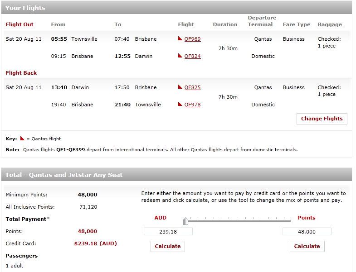Click the AUD amount input field
This screenshot has height=272, width=356.
(168, 232)
